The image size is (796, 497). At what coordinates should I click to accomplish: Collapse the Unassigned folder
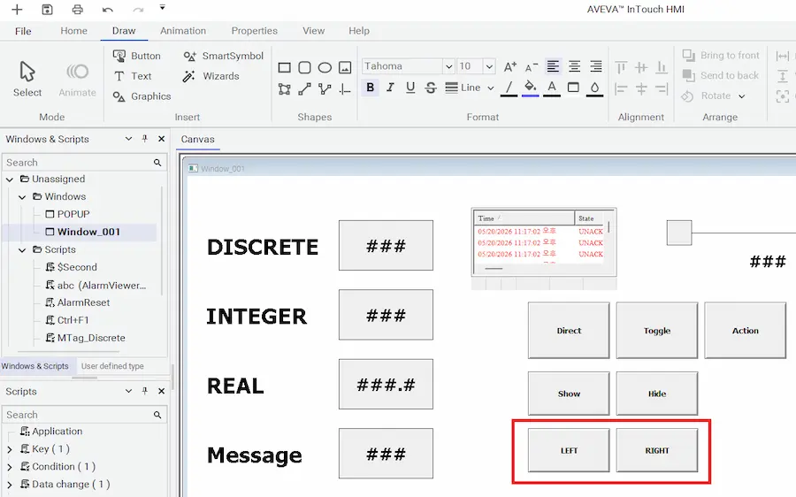(x=10, y=180)
